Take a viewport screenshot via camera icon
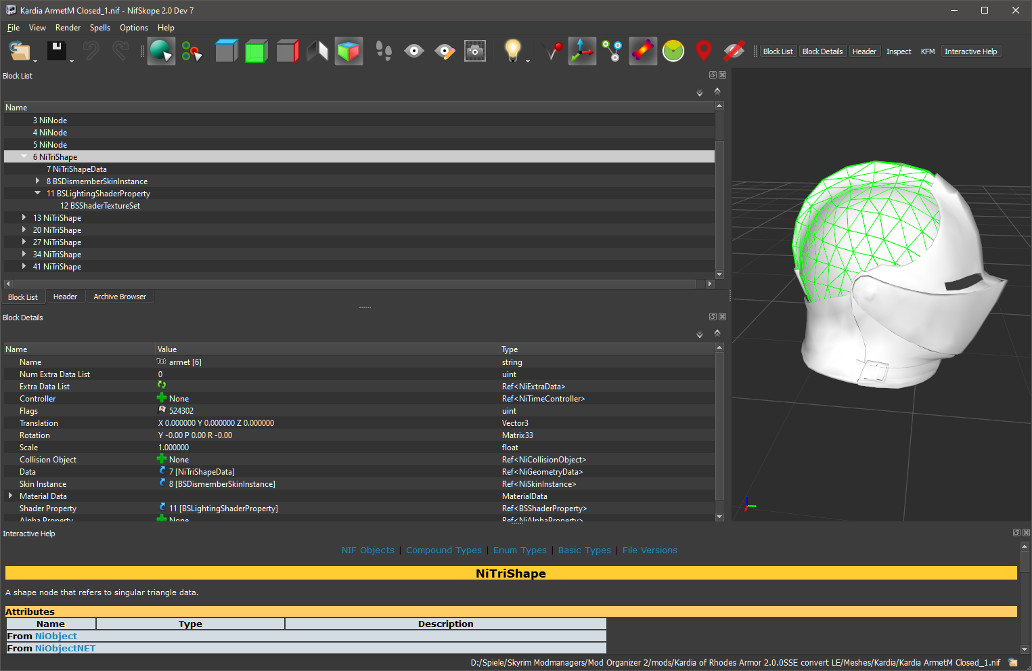Screen dimensions: 1032x671 (475, 51)
